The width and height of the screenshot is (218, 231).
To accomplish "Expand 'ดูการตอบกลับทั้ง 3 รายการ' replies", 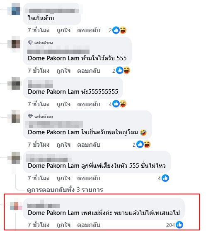I will click(x=65, y=190).
